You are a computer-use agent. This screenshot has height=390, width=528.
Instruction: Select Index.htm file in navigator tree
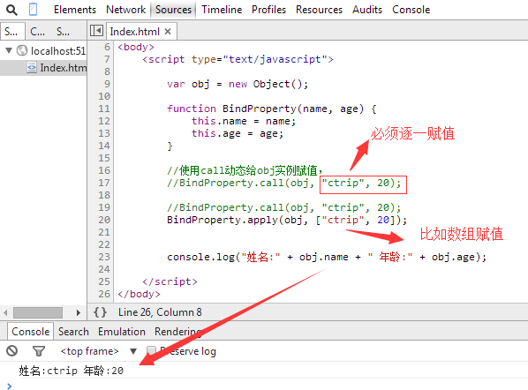pyautogui.click(x=43, y=68)
